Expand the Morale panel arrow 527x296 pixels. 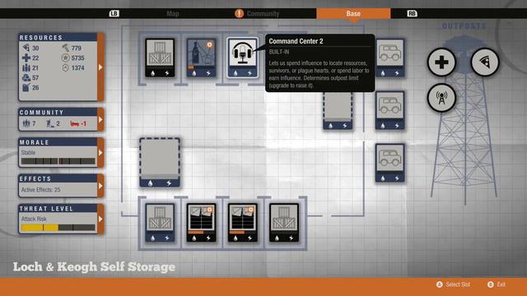(100, 153)
